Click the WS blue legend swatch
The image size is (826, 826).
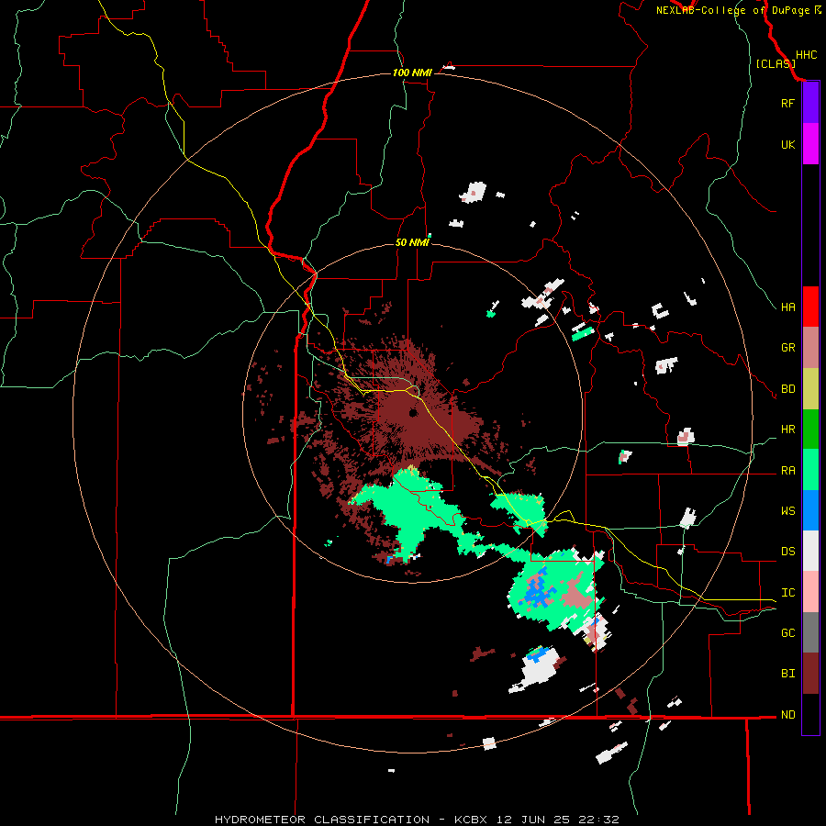(x=810, y=511)
